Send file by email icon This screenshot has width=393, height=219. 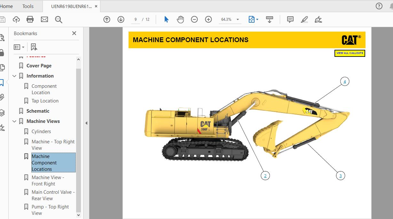44,19
